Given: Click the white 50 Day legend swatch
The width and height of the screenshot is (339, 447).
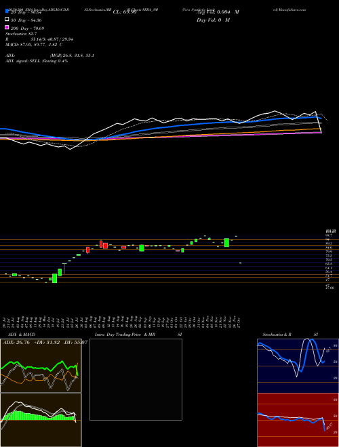Looking at the screenshot, I should (x=7, y=20).
